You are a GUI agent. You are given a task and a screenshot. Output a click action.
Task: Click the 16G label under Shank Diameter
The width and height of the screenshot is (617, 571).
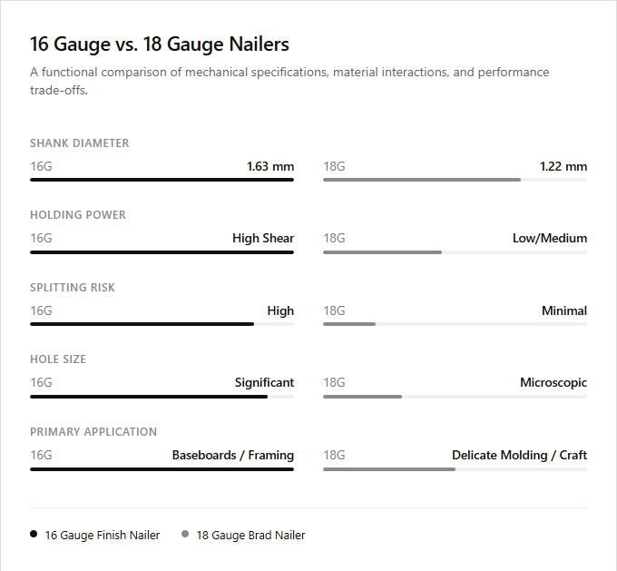click(41, 166)
